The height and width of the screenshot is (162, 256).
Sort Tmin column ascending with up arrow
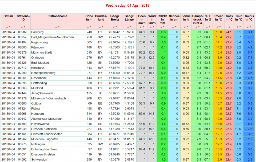[x=238, y=27]
